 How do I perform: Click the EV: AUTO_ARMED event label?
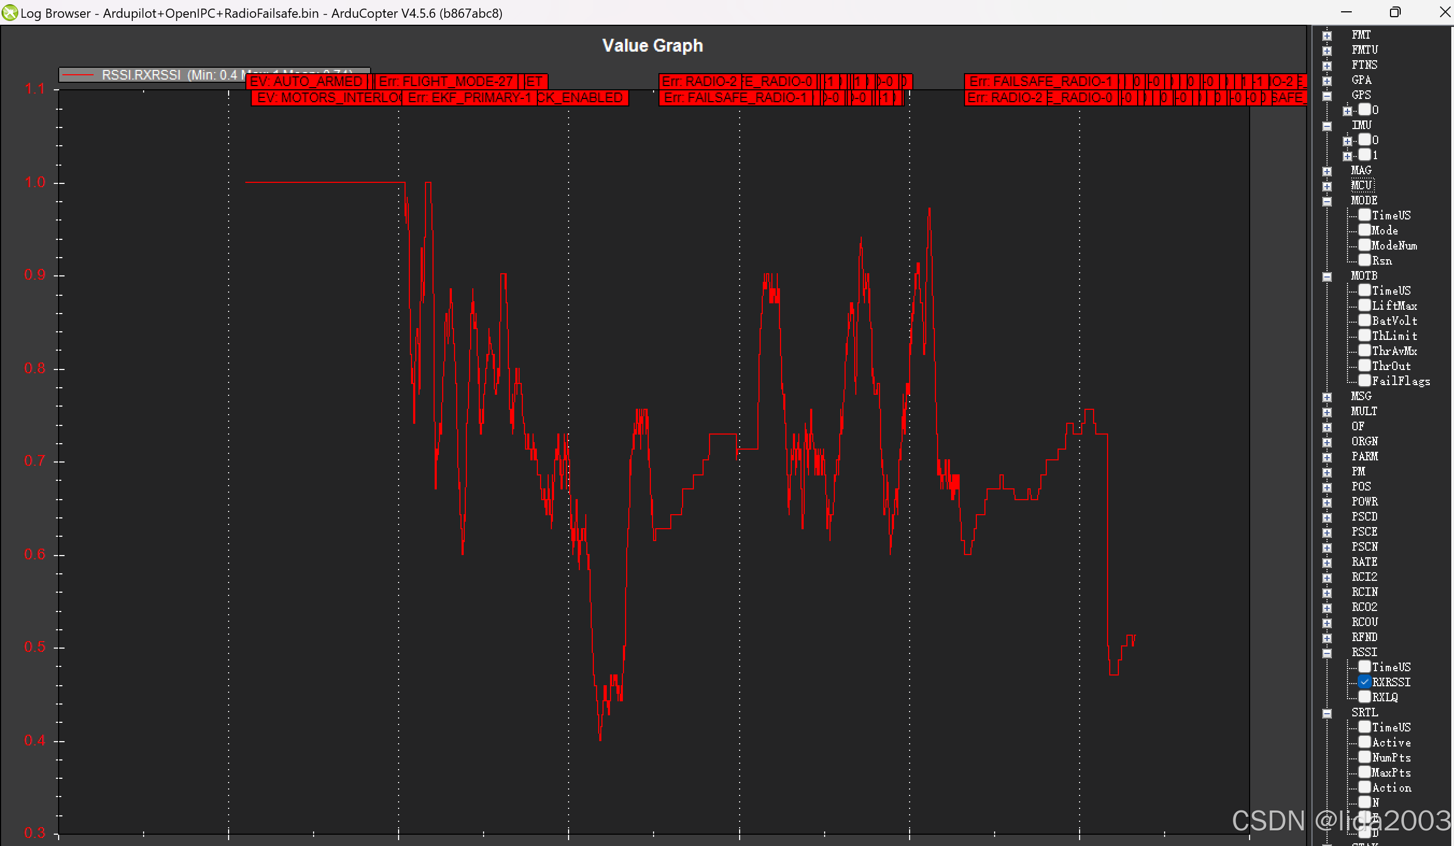coord(306,81)
